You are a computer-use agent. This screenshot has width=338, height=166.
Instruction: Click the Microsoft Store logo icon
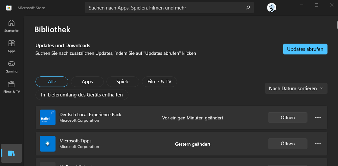pyautogui.click(x=9, y=8)
